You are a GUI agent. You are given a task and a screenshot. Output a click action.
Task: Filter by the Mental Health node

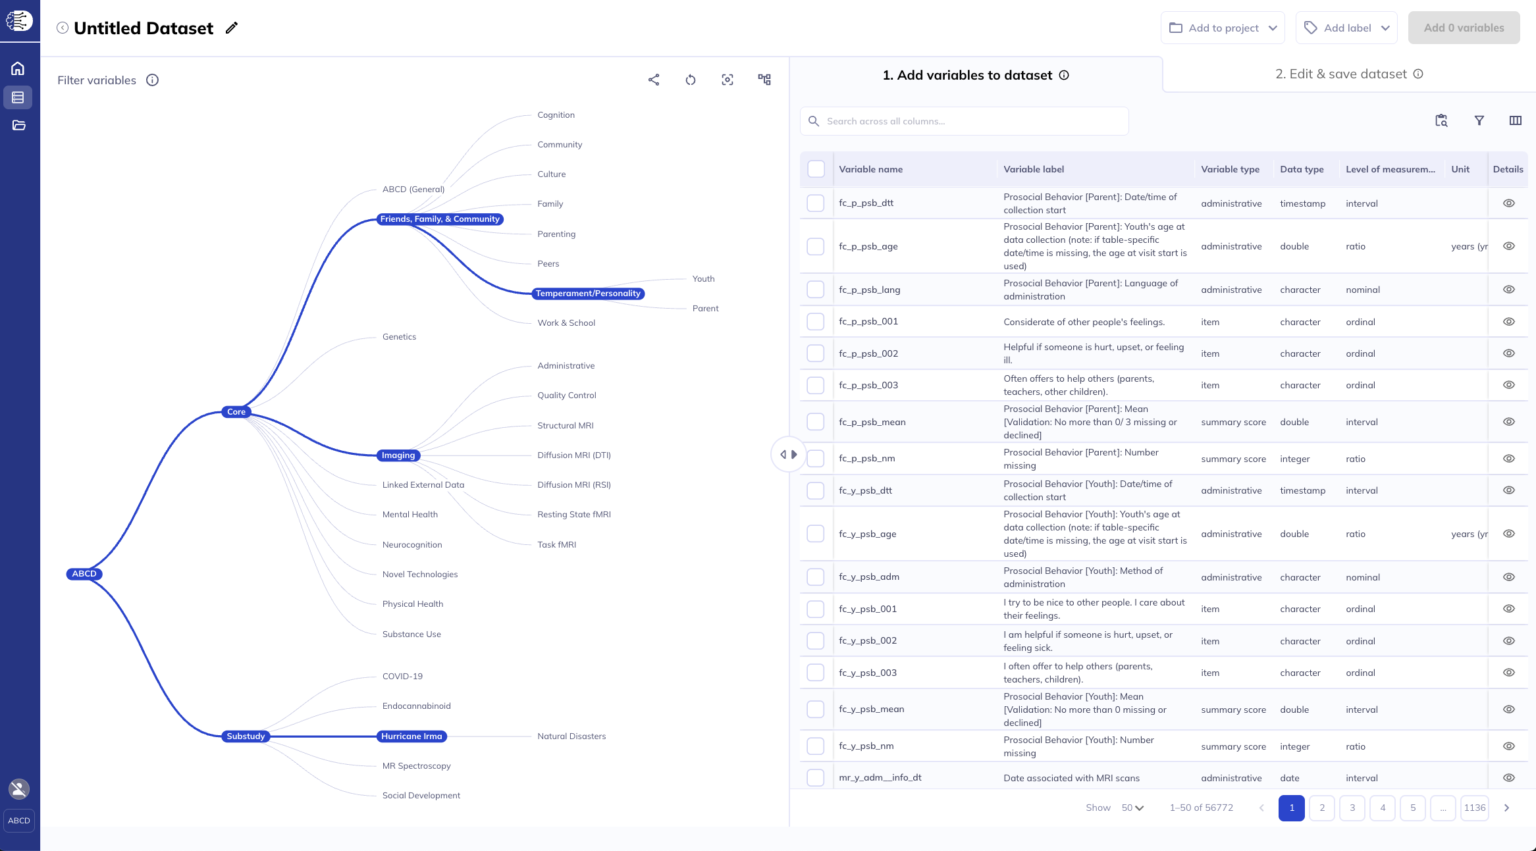(x=410, y=515)
